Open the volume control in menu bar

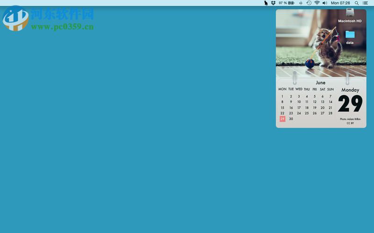(325, 3)
